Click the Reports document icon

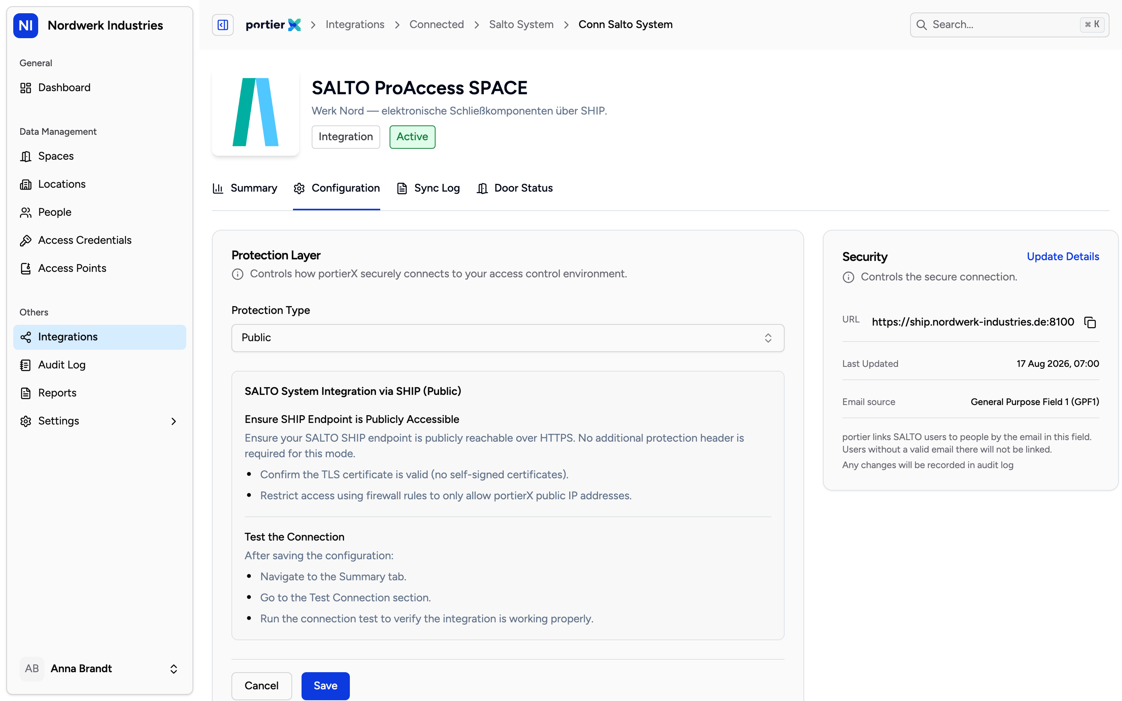coord(25,393)
